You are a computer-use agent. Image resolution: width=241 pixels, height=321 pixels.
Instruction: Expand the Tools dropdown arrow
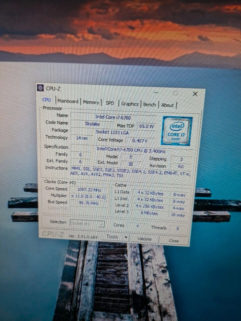click(x=126, y=237)
